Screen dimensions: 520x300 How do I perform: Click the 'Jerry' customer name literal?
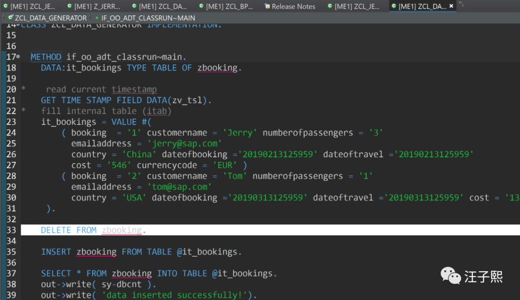click(x=240, y=133)
